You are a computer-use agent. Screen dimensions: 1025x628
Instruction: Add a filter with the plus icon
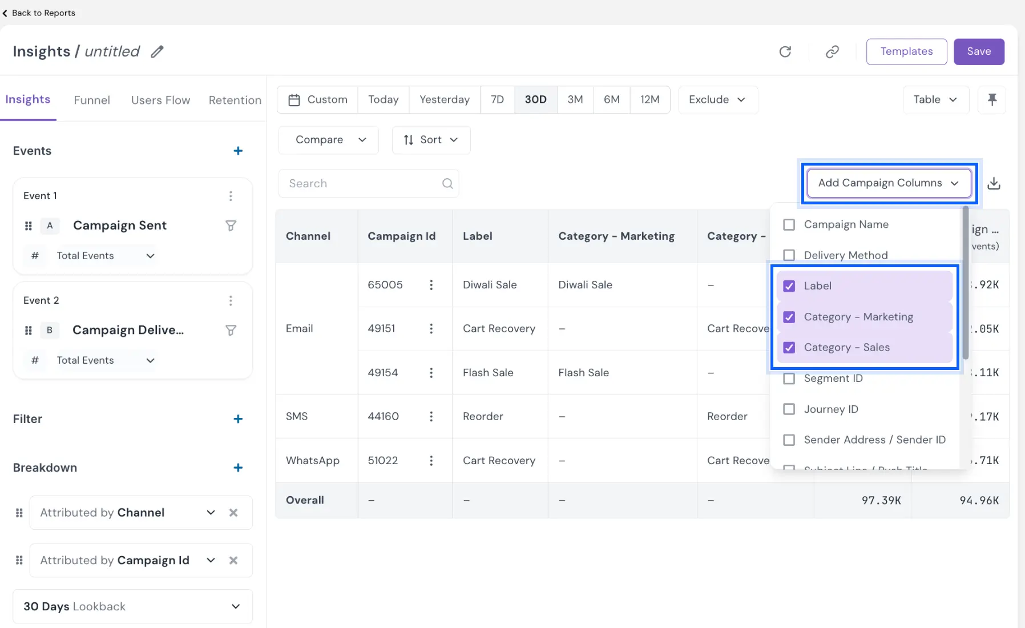[238, 419]
